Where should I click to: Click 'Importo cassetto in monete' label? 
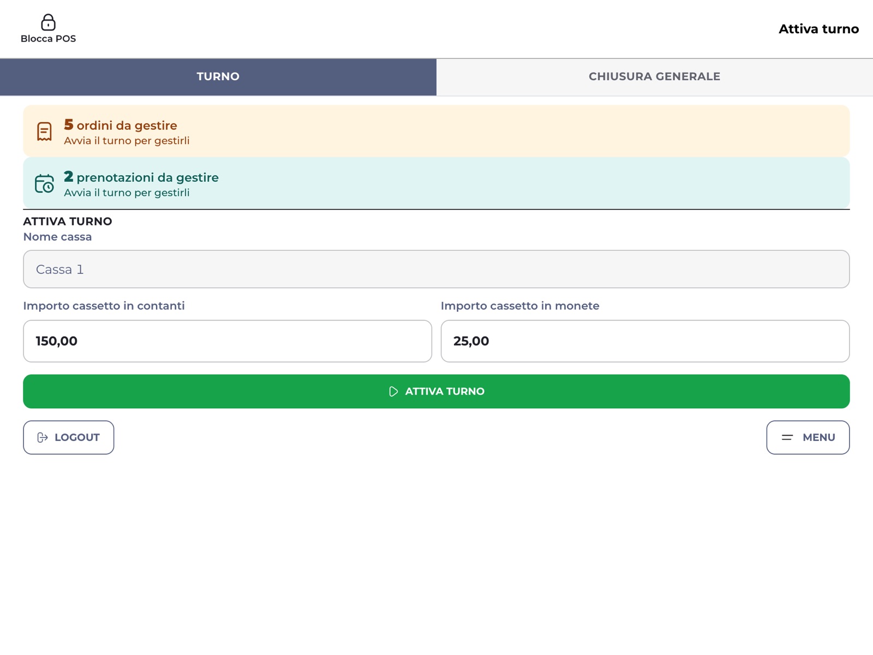coord(520,306)
